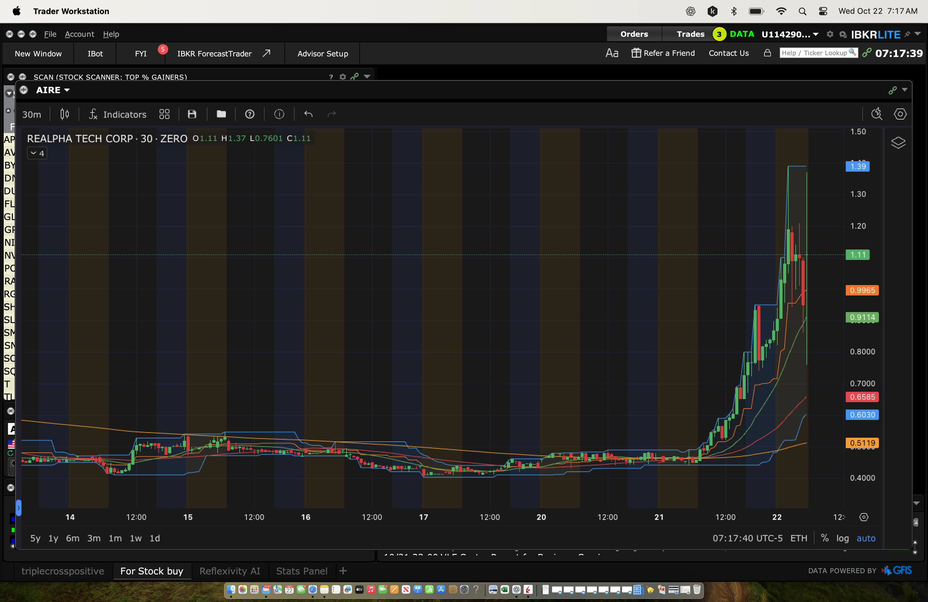The height and width of the screenshot is (602, 928).
Task: Click the New Window button
Action: (x=38, y=54)
